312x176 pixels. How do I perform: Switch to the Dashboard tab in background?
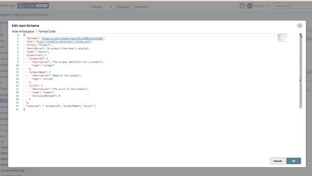[x=141, y=7]
